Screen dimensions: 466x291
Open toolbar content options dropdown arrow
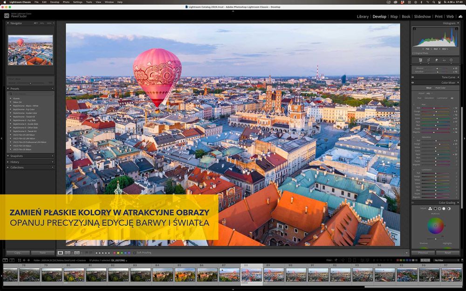[406, 253]
